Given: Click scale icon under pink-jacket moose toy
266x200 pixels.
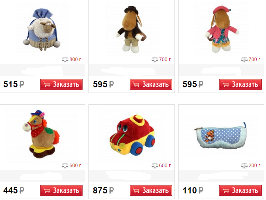Looking at the screenshot, I should coord(244,60).
